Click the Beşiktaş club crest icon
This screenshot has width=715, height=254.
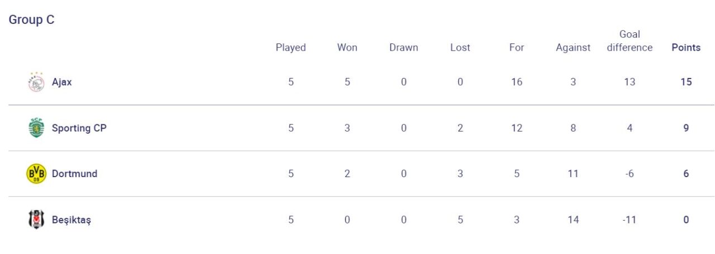[x=36, y=219]
